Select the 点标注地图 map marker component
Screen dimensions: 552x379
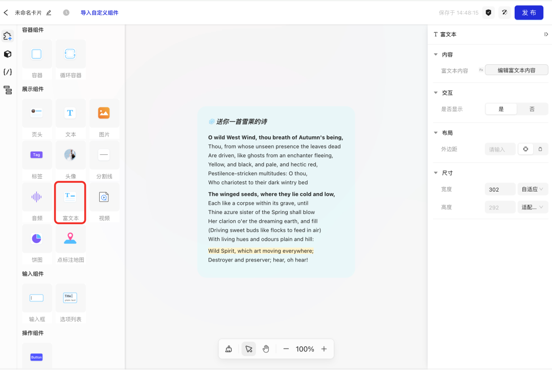[x=71, y=244]
